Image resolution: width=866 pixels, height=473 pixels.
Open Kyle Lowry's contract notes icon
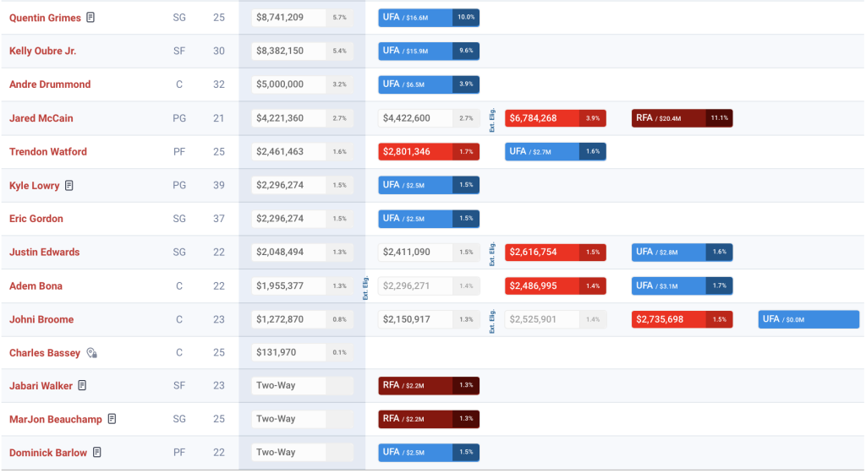pos(69,185)
